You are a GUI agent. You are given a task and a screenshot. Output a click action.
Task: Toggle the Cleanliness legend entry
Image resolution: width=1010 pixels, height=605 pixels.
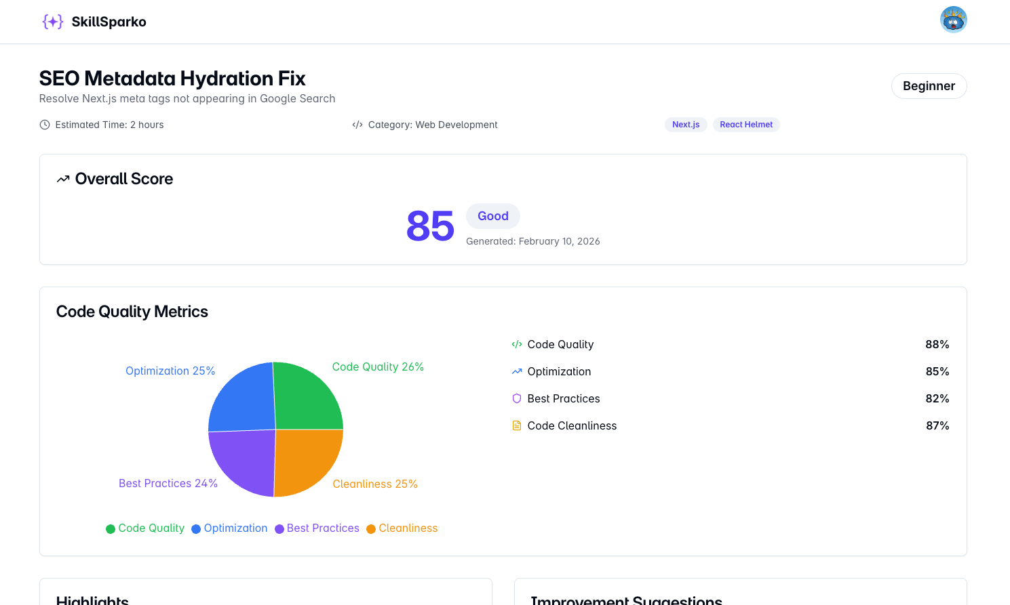(402, 528)
